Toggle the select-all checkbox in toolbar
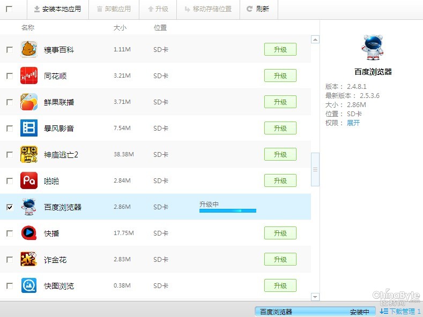 tap(9, 9)
